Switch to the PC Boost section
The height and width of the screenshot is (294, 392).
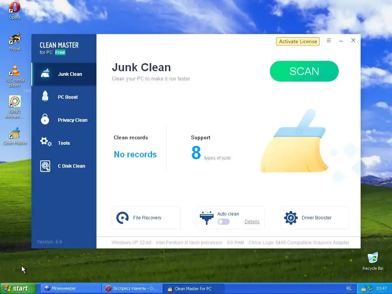coord(64,97)
